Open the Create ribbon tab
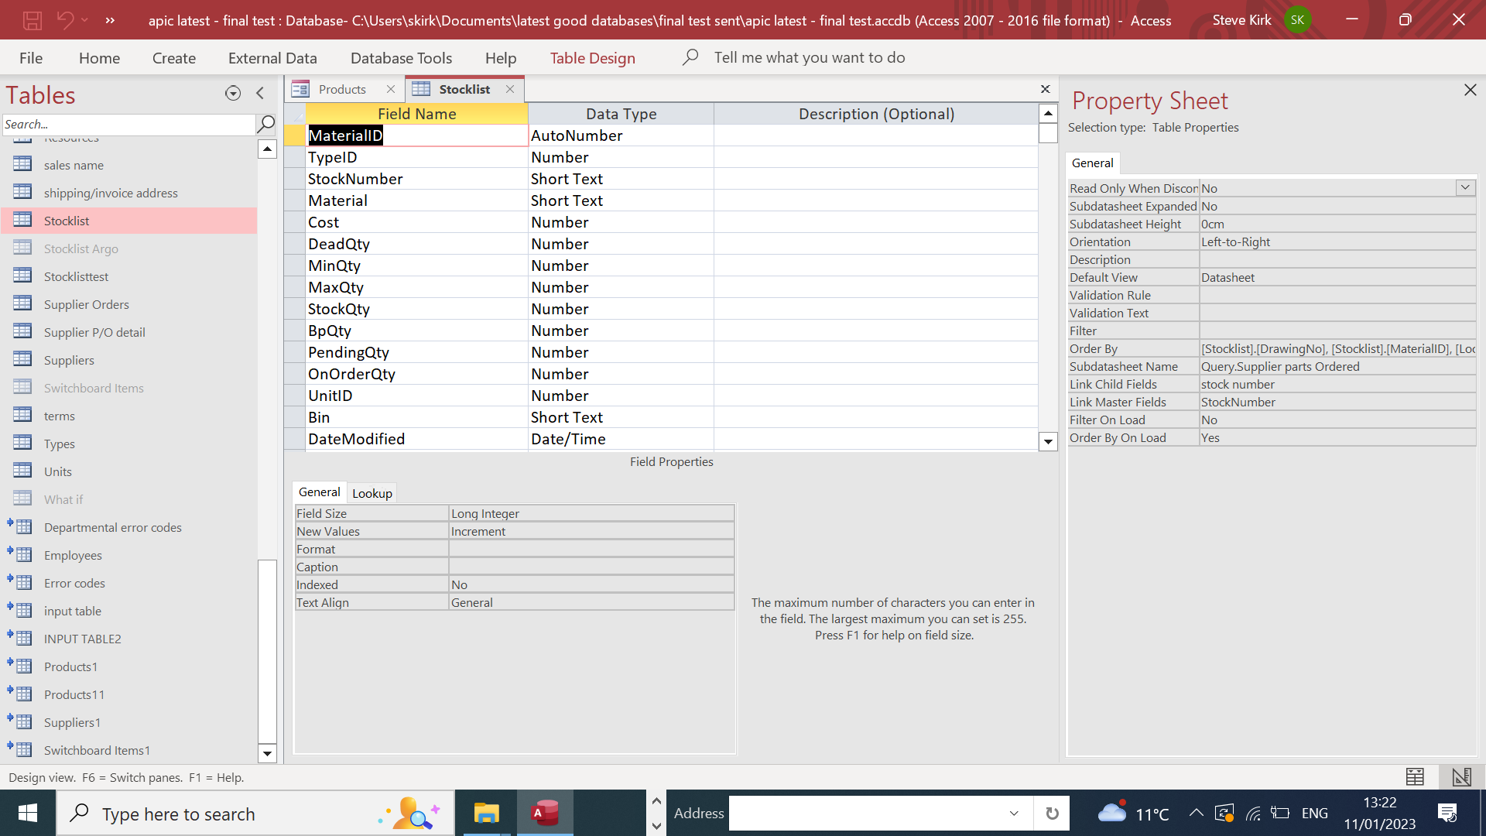This screenshot has height=836, width=1486. tap(174, 58)
